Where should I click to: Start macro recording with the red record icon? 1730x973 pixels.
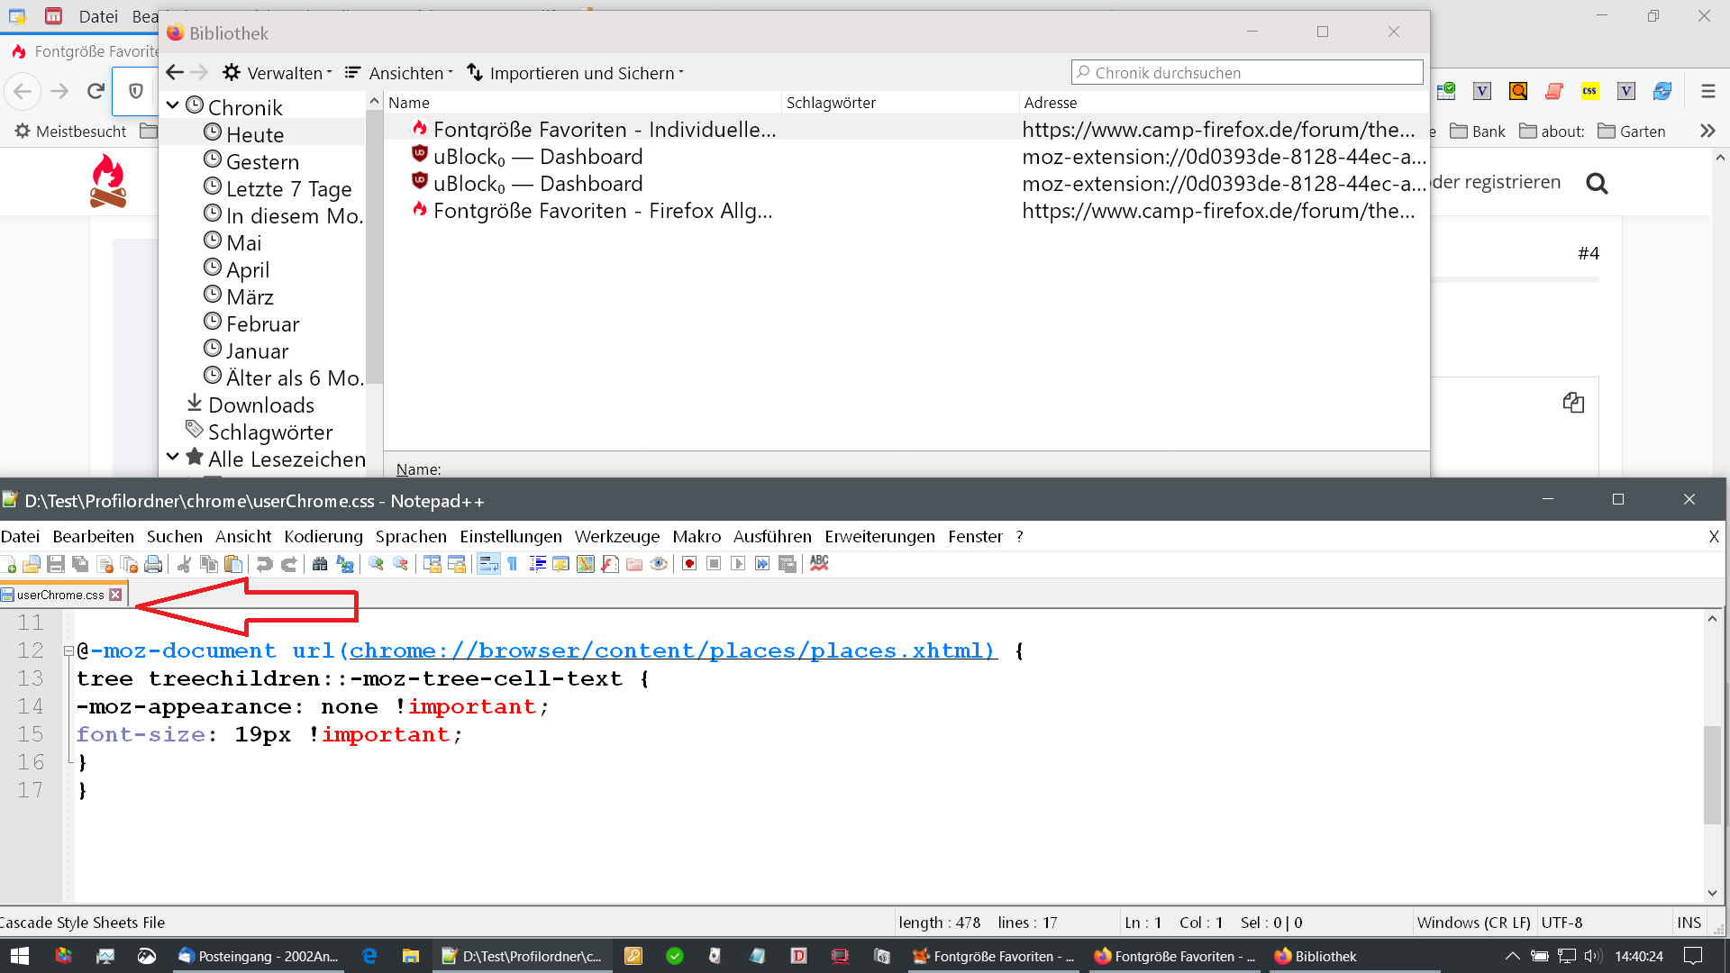[x=689, y=564]
